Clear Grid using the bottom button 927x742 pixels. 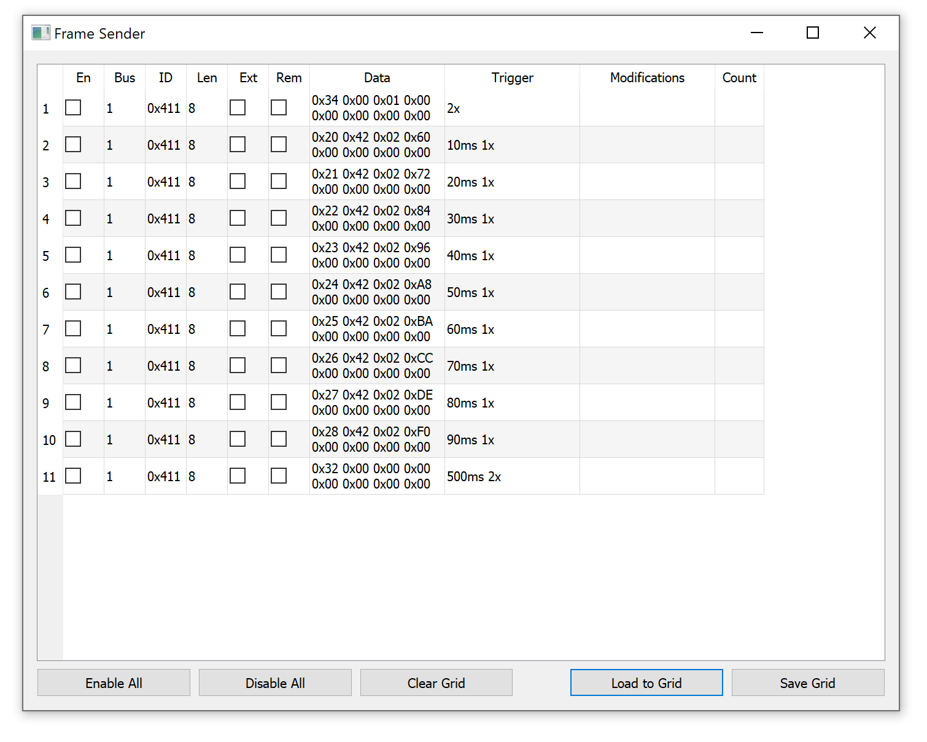click(x=436, y=683)
